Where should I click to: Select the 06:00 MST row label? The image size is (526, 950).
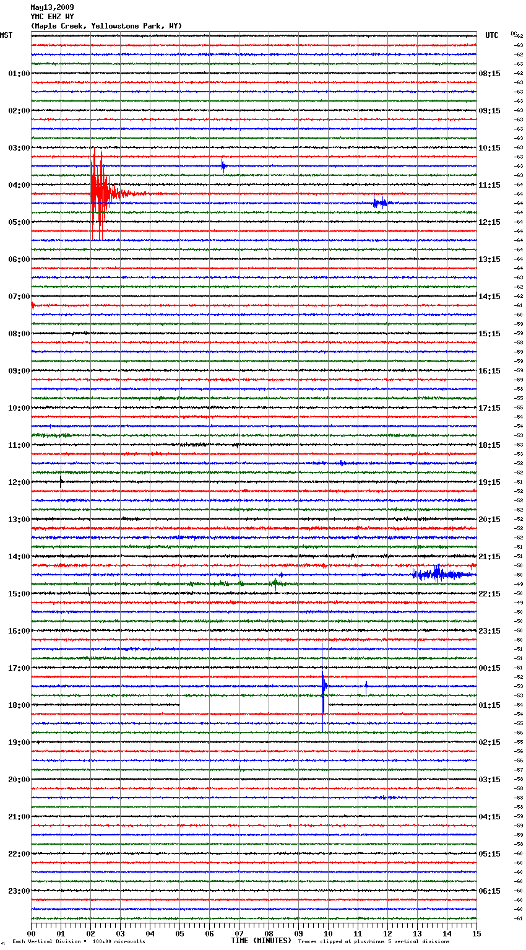[x=19, y=259]
